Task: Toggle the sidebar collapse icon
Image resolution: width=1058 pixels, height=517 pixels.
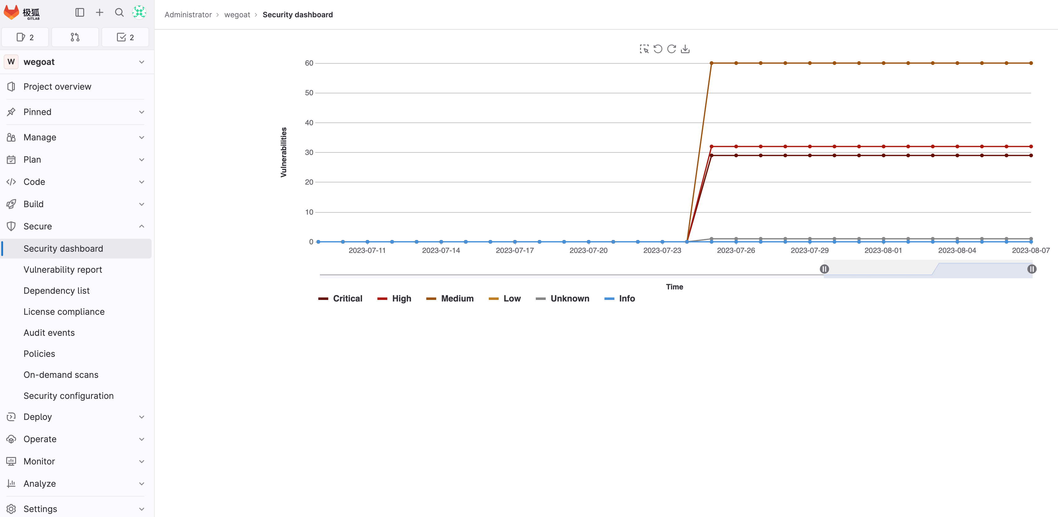Action: [x=80, y=12]
